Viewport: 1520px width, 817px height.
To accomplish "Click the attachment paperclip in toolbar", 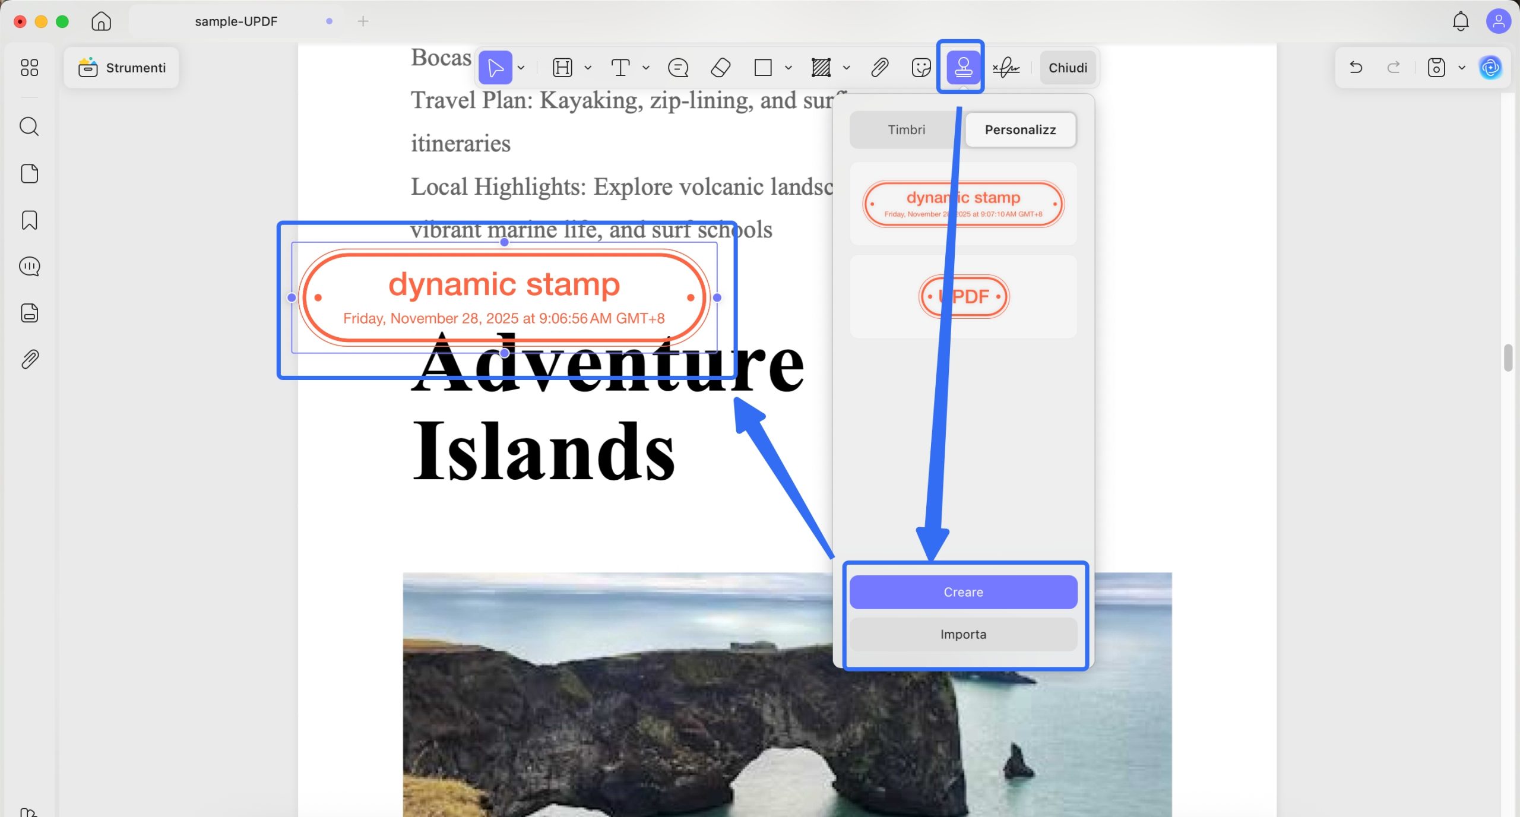I will point(879,68).
